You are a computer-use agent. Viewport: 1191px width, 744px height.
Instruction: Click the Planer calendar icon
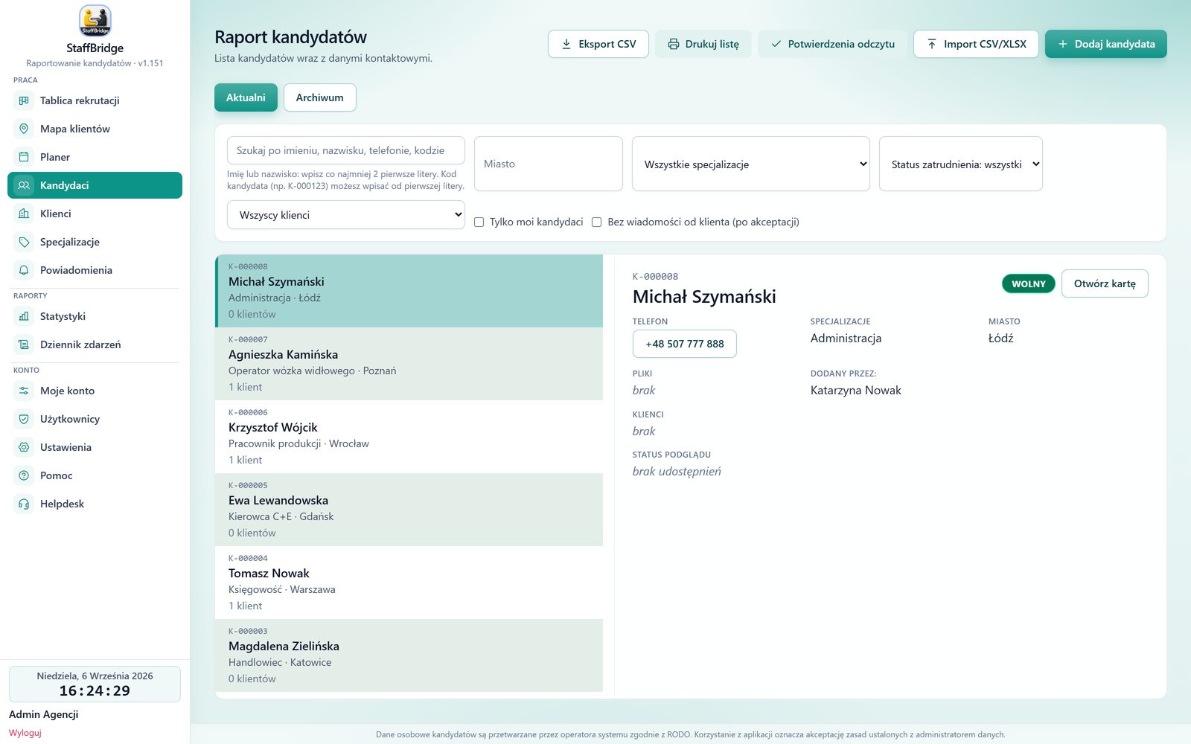pos(24,157)
